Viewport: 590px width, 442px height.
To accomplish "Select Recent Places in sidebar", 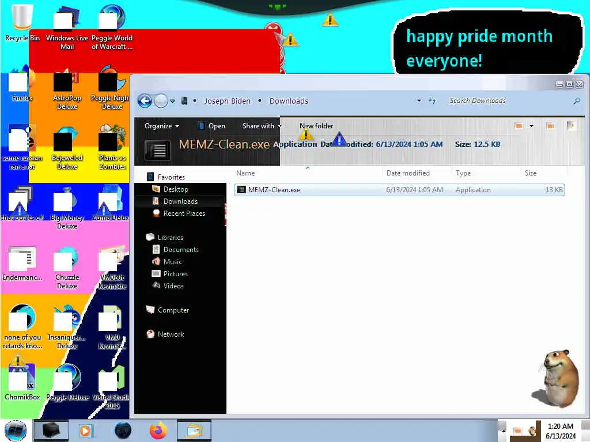I will coord(179,213).
